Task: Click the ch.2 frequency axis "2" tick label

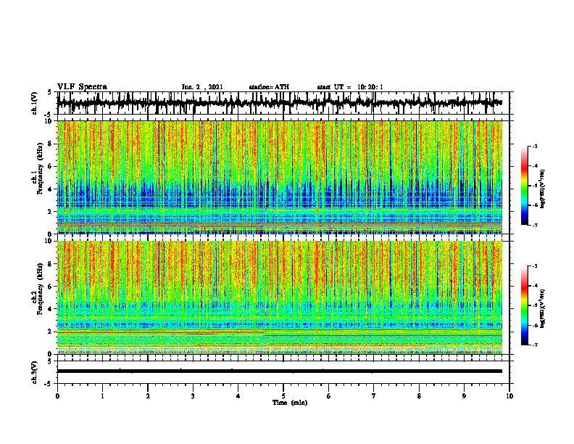Action: 51,332
